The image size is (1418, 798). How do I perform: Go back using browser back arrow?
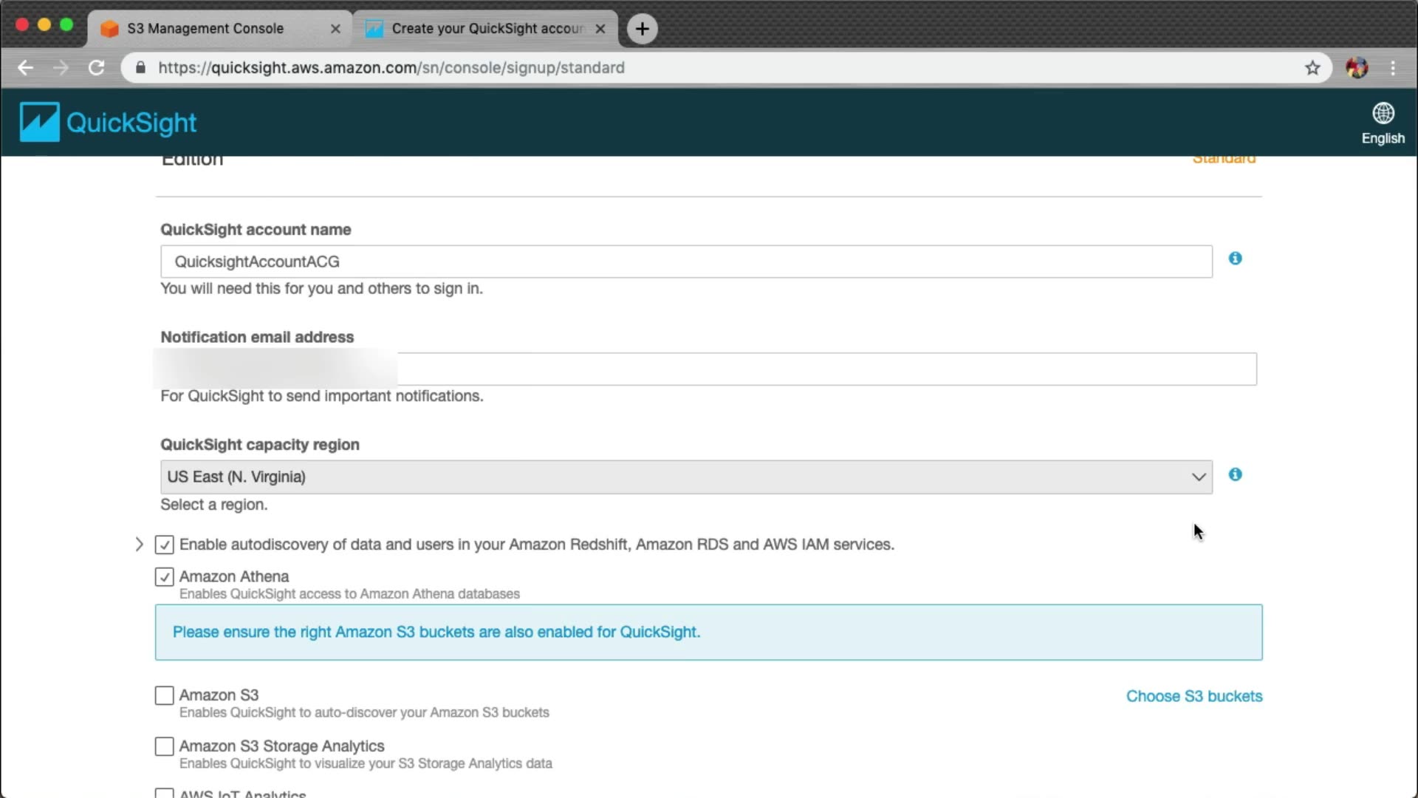[x=26, y=68]
